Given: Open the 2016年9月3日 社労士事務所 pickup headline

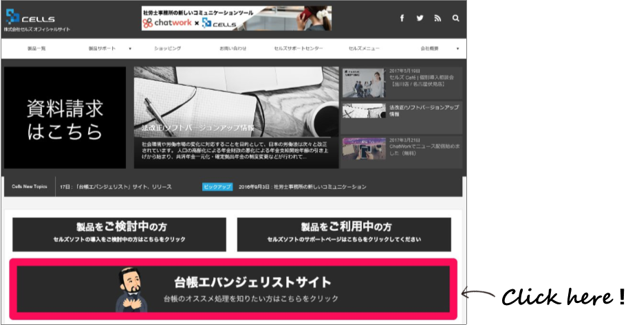Looking at the screenshot, I should (x=303, y=187).
